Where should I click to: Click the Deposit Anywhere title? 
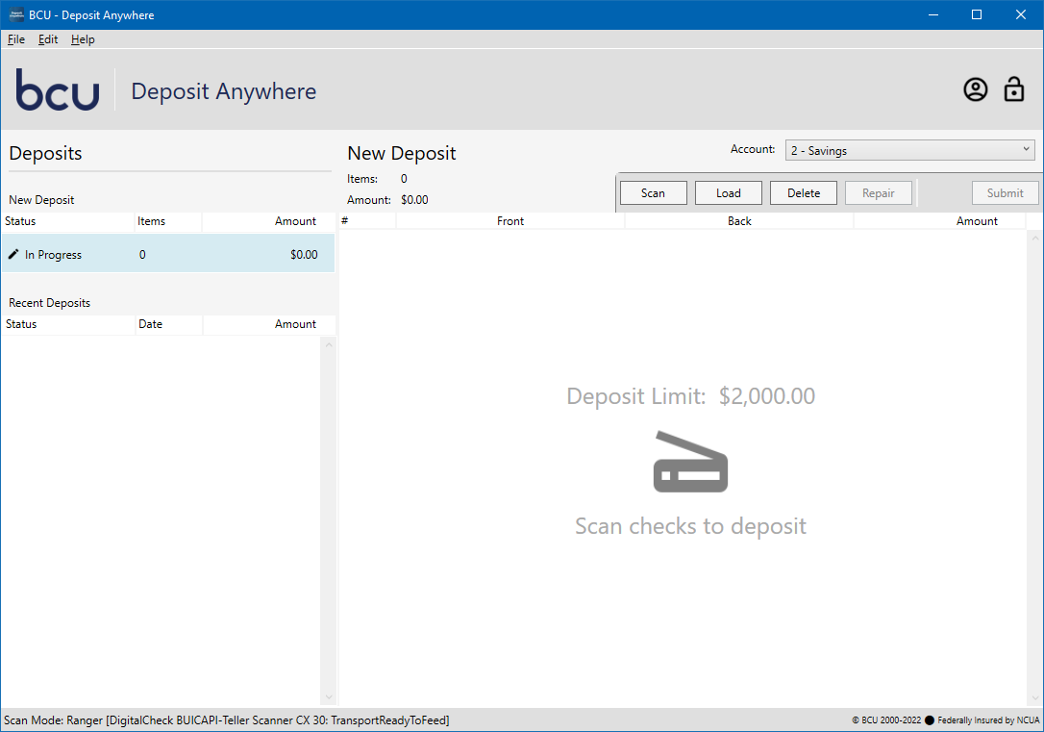(224, 91)
